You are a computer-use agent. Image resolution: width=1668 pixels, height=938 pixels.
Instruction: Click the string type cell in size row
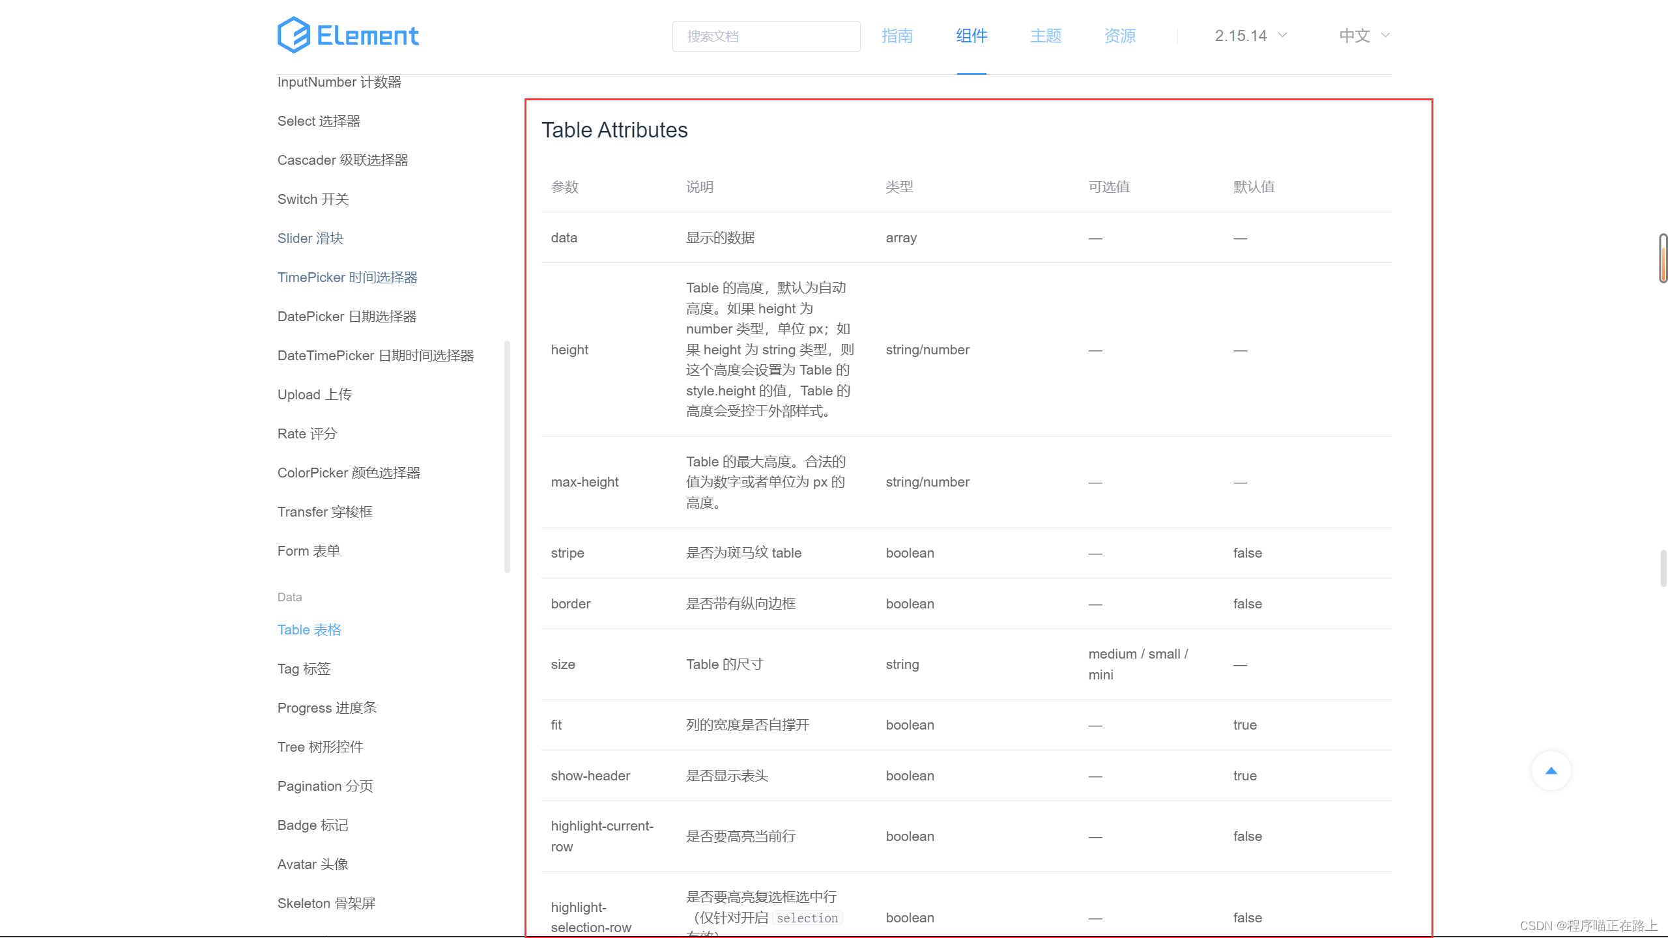pyautogui.click(x=902, y=664)
